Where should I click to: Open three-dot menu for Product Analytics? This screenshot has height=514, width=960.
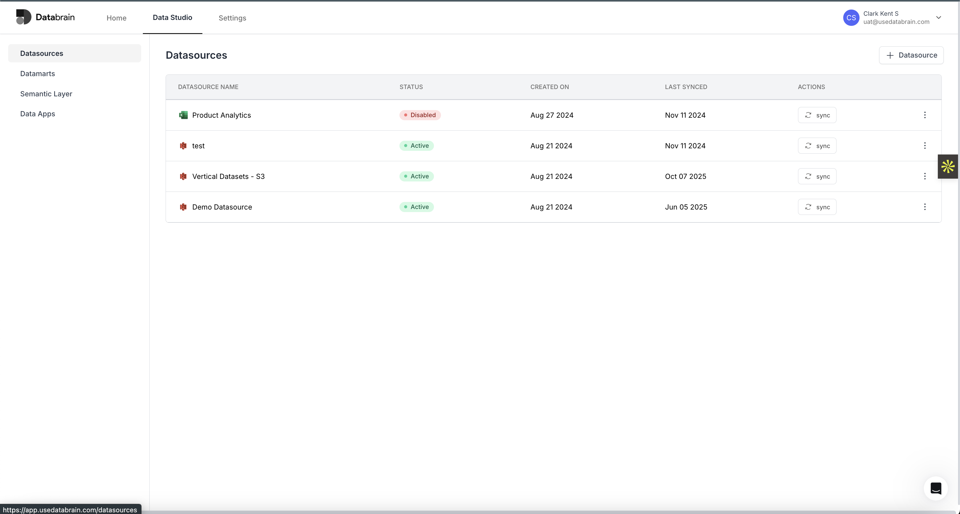(x=925, y=115)
